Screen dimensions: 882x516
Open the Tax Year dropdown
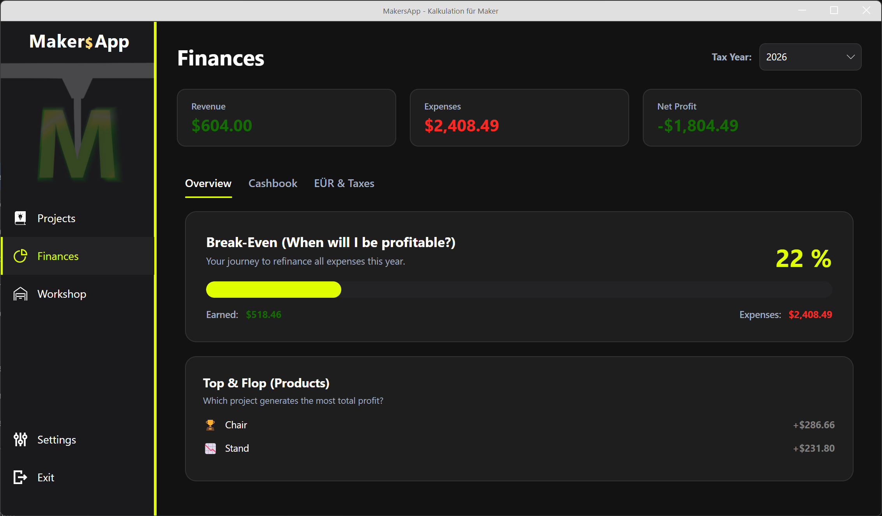[x=810, y=57]
